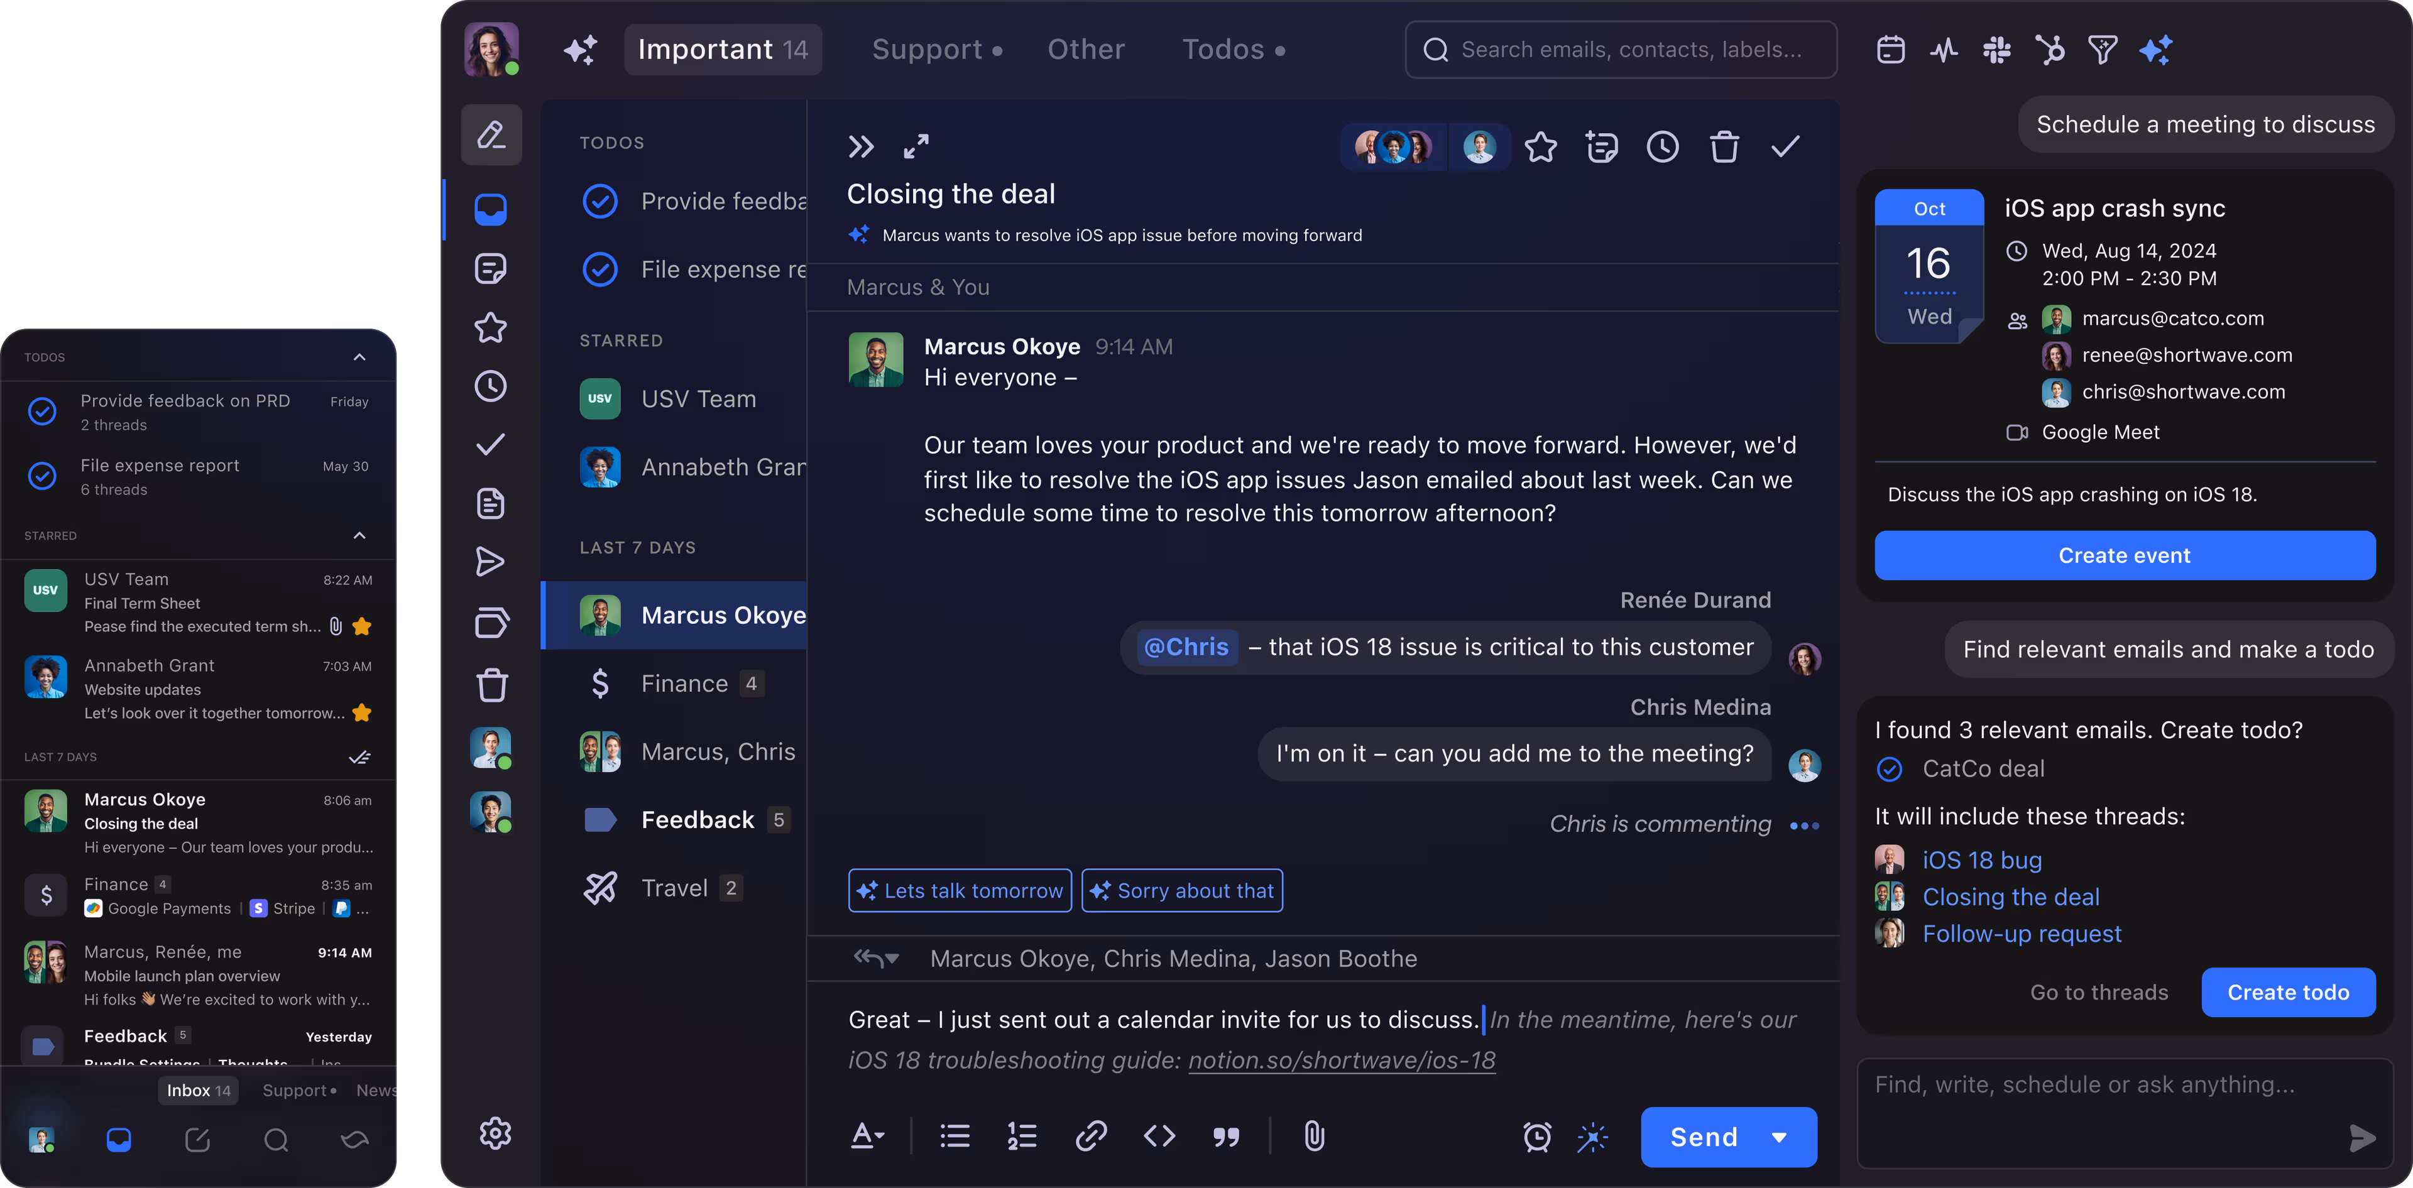Screen dimensions: 2413x1188
Task: Open the Send button dropdown arrow
Action: coord(1779,1136)
